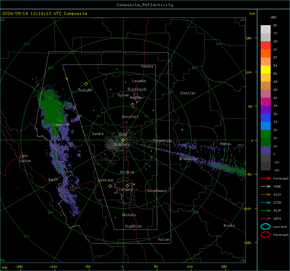Click the Sylvan label
290x271 pixels.
pyautogui.click(x=123, y=95)
